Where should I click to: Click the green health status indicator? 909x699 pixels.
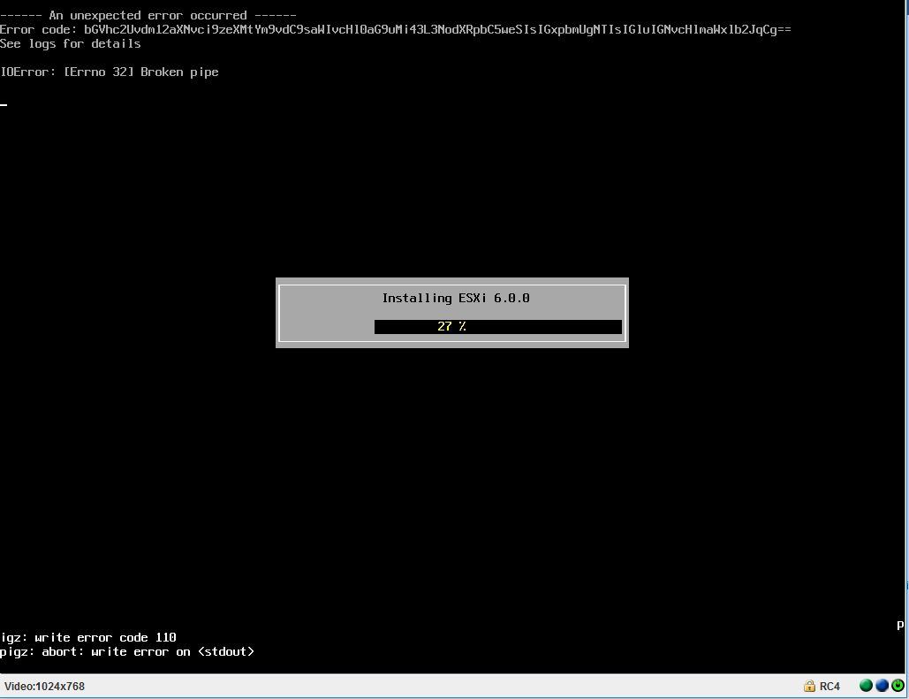click(x=866, y=686)
